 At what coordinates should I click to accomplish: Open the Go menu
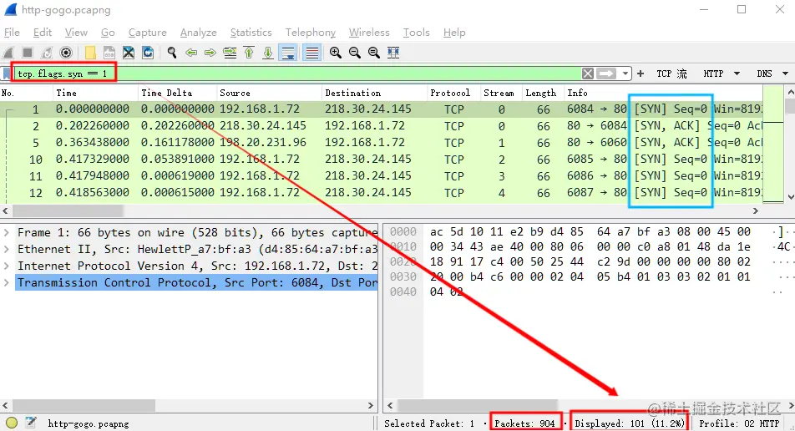pos(108,33)
